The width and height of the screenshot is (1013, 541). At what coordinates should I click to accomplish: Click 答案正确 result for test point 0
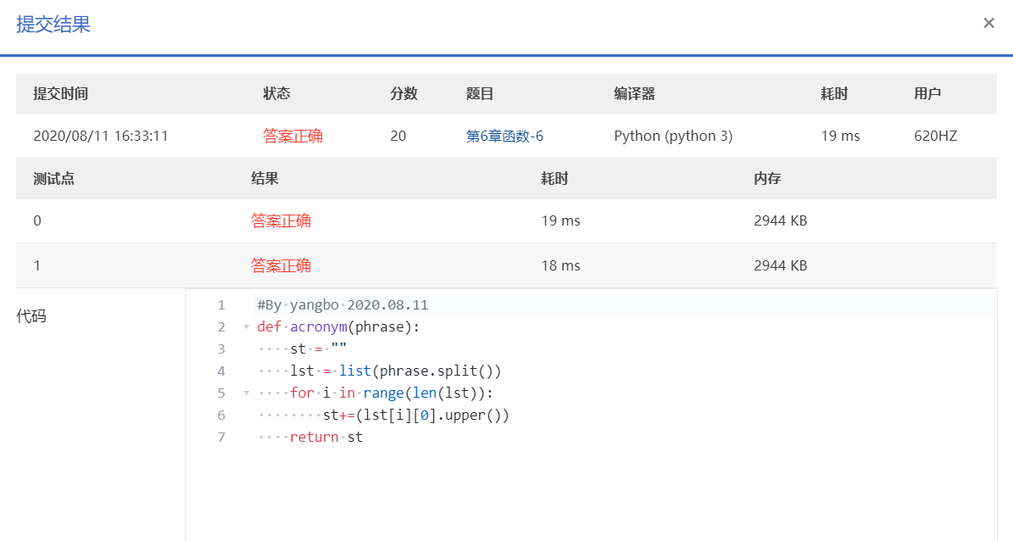click(x=281, y=220)
